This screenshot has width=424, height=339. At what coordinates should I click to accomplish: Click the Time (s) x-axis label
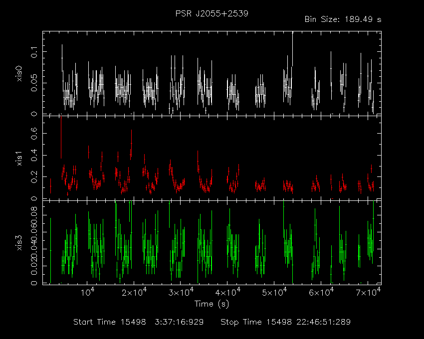(x=212, y=304)
